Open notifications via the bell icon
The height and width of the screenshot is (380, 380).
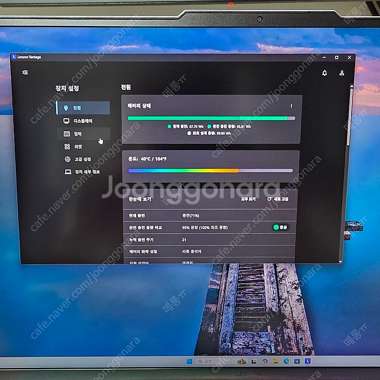click(324, 73)
